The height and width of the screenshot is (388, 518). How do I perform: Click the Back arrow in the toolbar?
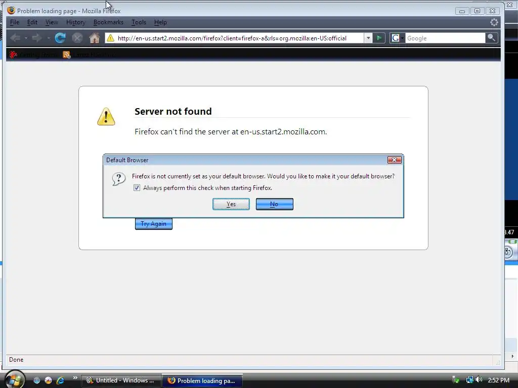pyautogui.click(x=15, y=38)
